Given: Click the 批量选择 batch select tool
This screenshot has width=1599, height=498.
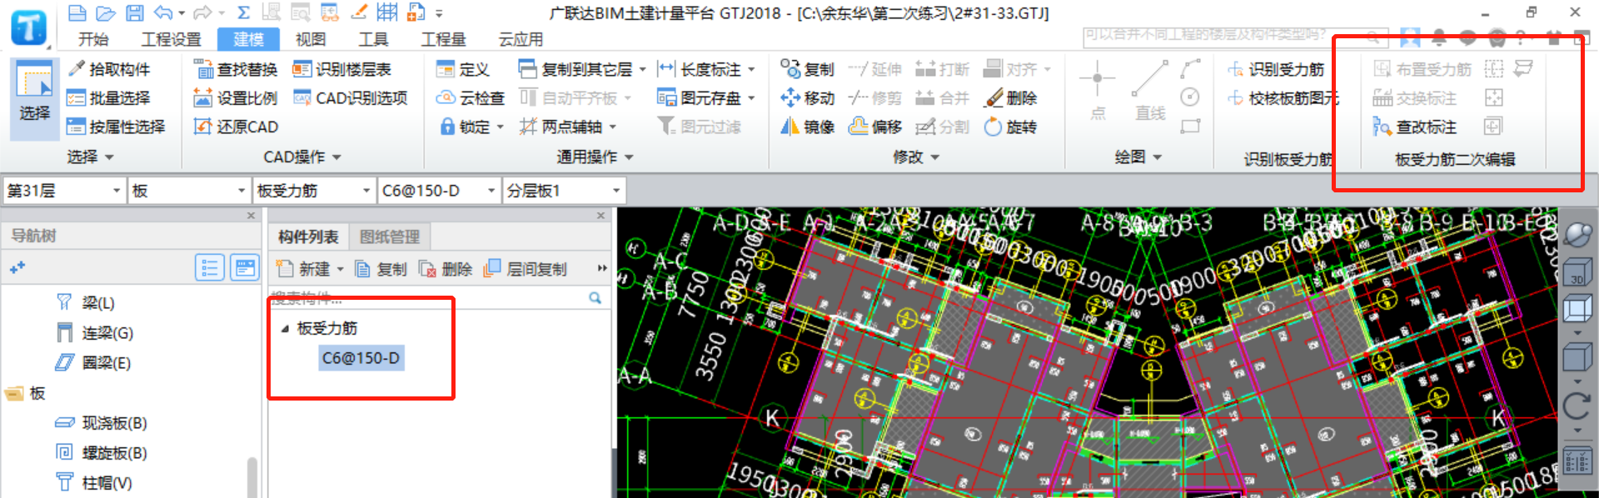Looking at the screenshot, I should pos(109,98).
